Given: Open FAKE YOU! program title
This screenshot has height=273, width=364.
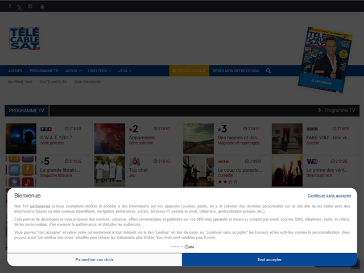Looking at the screenshot, I should pos(328,138).
